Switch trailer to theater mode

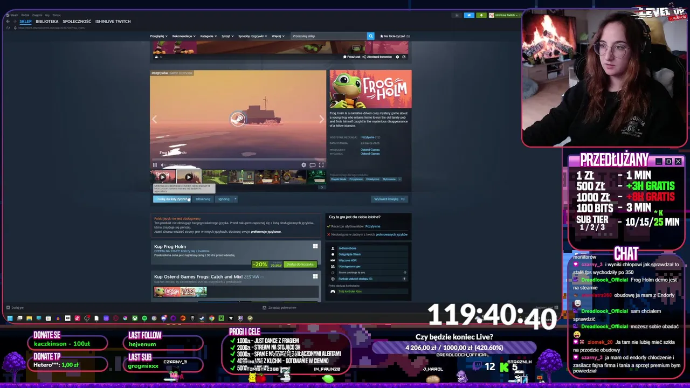312,165
